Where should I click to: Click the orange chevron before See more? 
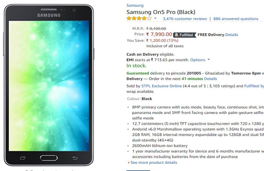[x=129, y=163]
